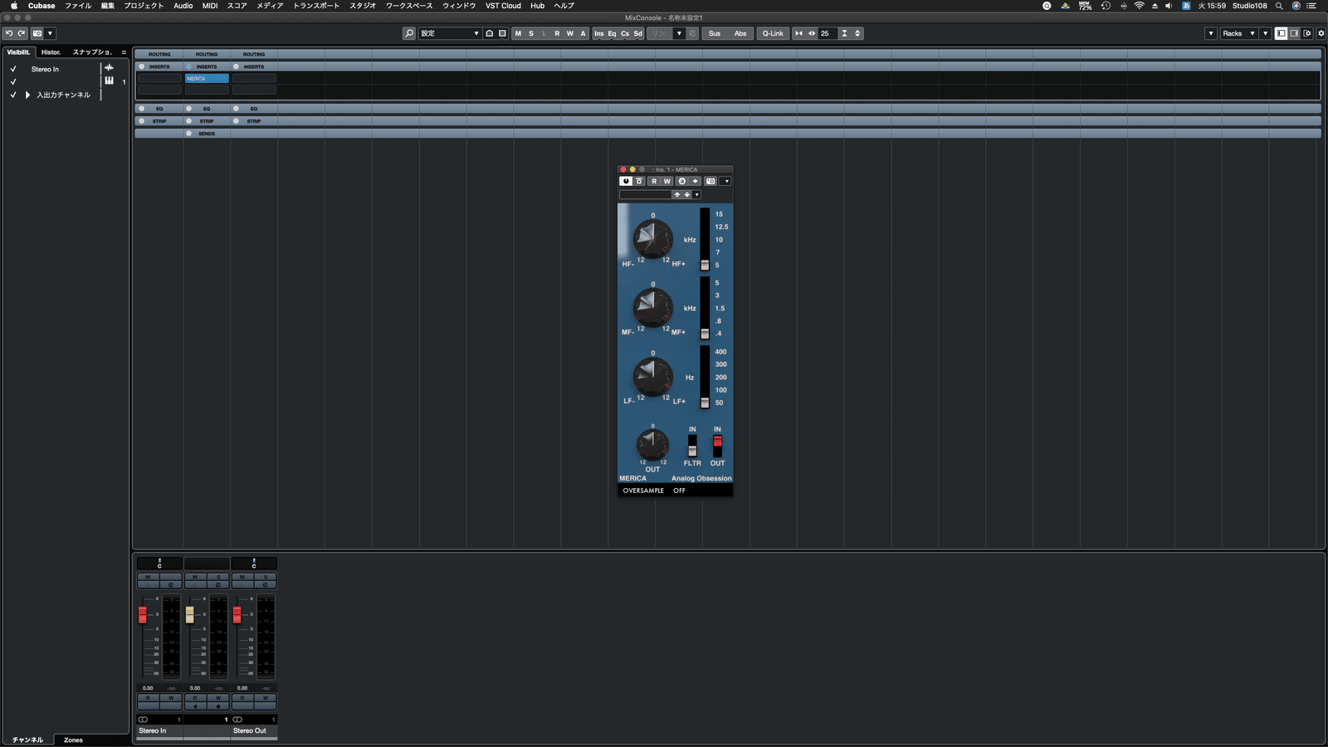
Task: Mute the Stereo In channel
Action: (148, 577)
